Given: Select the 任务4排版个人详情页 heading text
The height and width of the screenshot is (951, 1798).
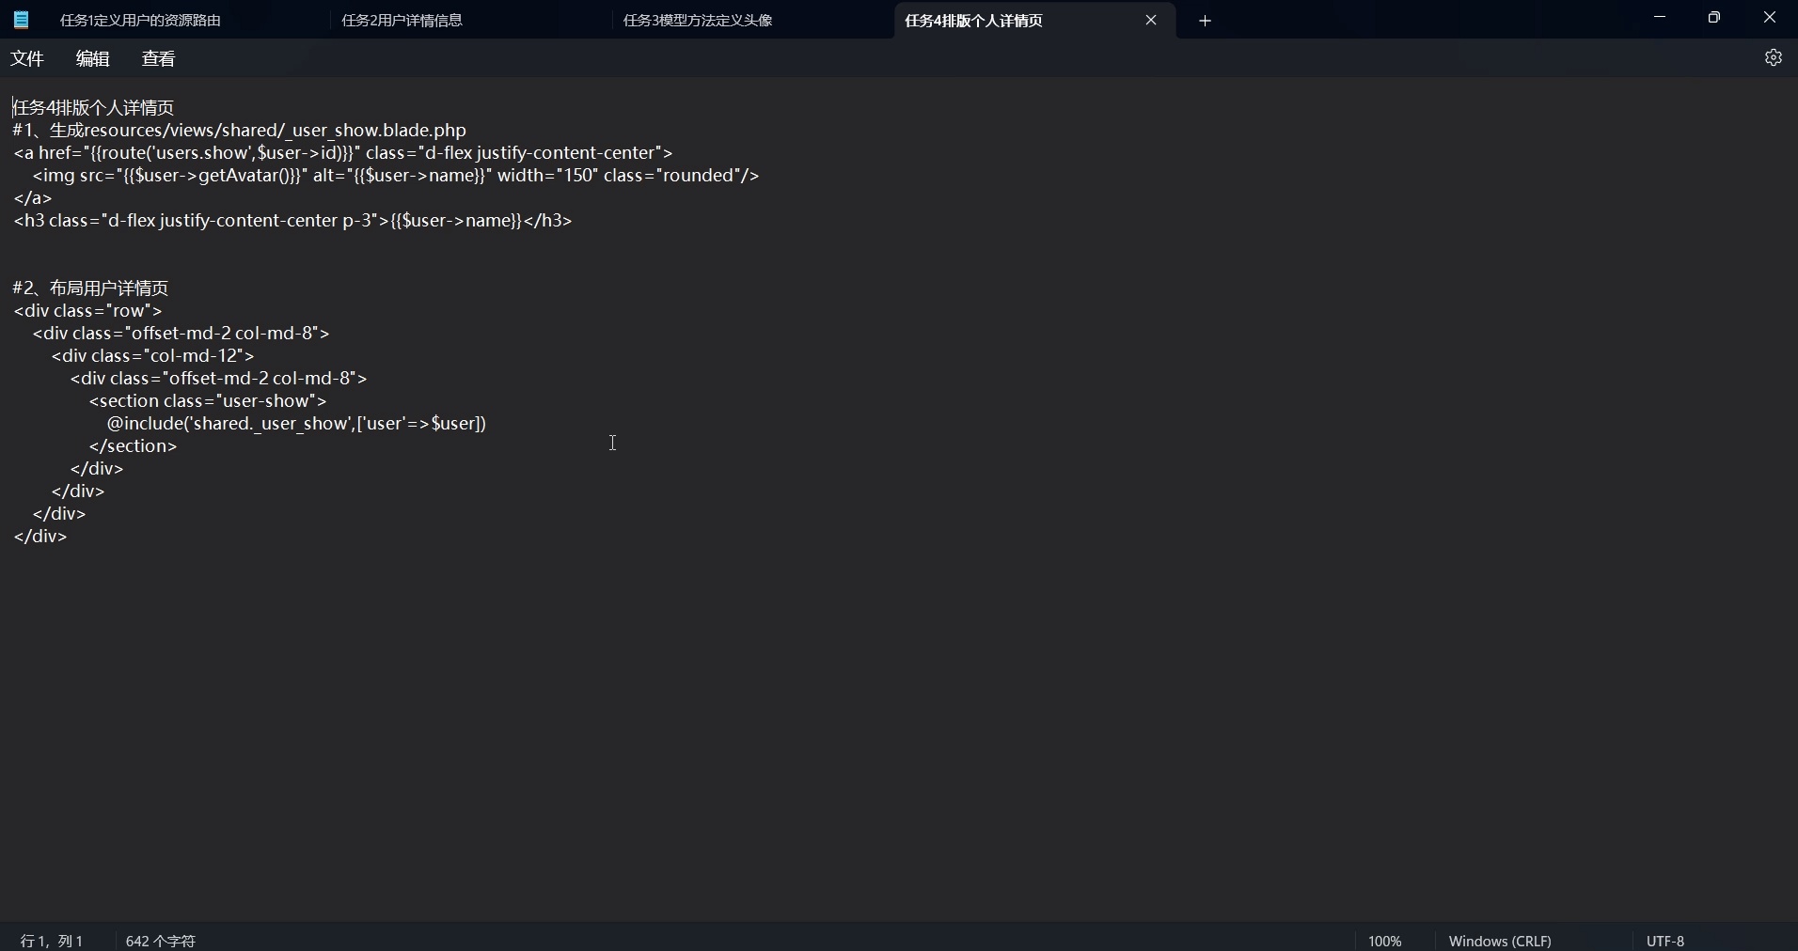Looking at the screenshot, I should pyautogui.click(x=92, y=107).
